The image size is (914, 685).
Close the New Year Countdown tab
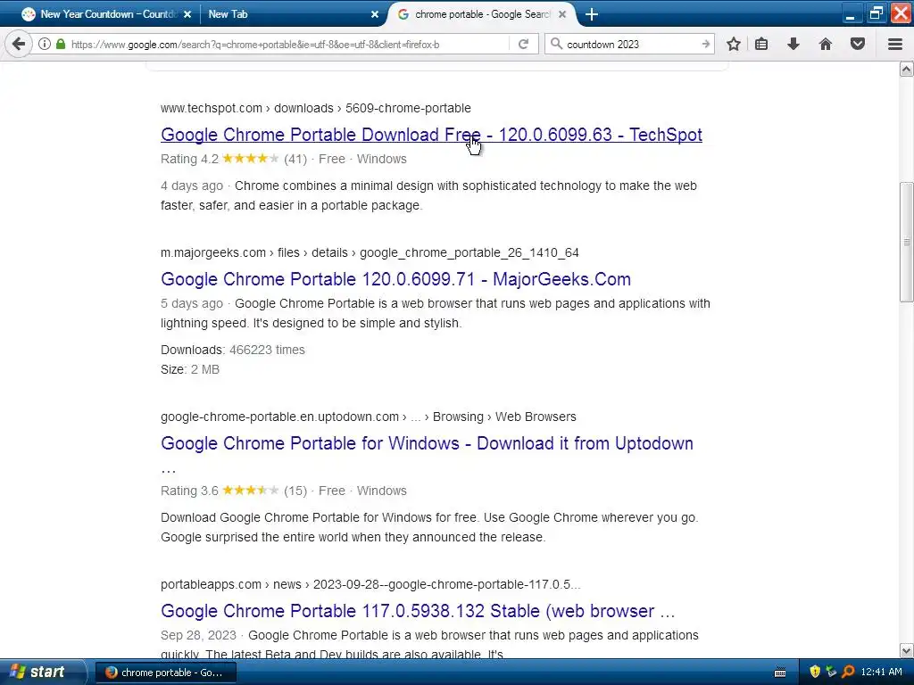[x=187, y=14]
